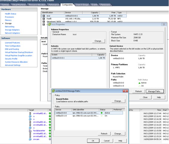Open System Resource Allocation
Viewport: 169px width, 144px height.
point(16,62)
